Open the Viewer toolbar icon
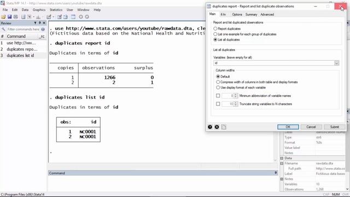350x197 pixels. [x=29, y=17]
